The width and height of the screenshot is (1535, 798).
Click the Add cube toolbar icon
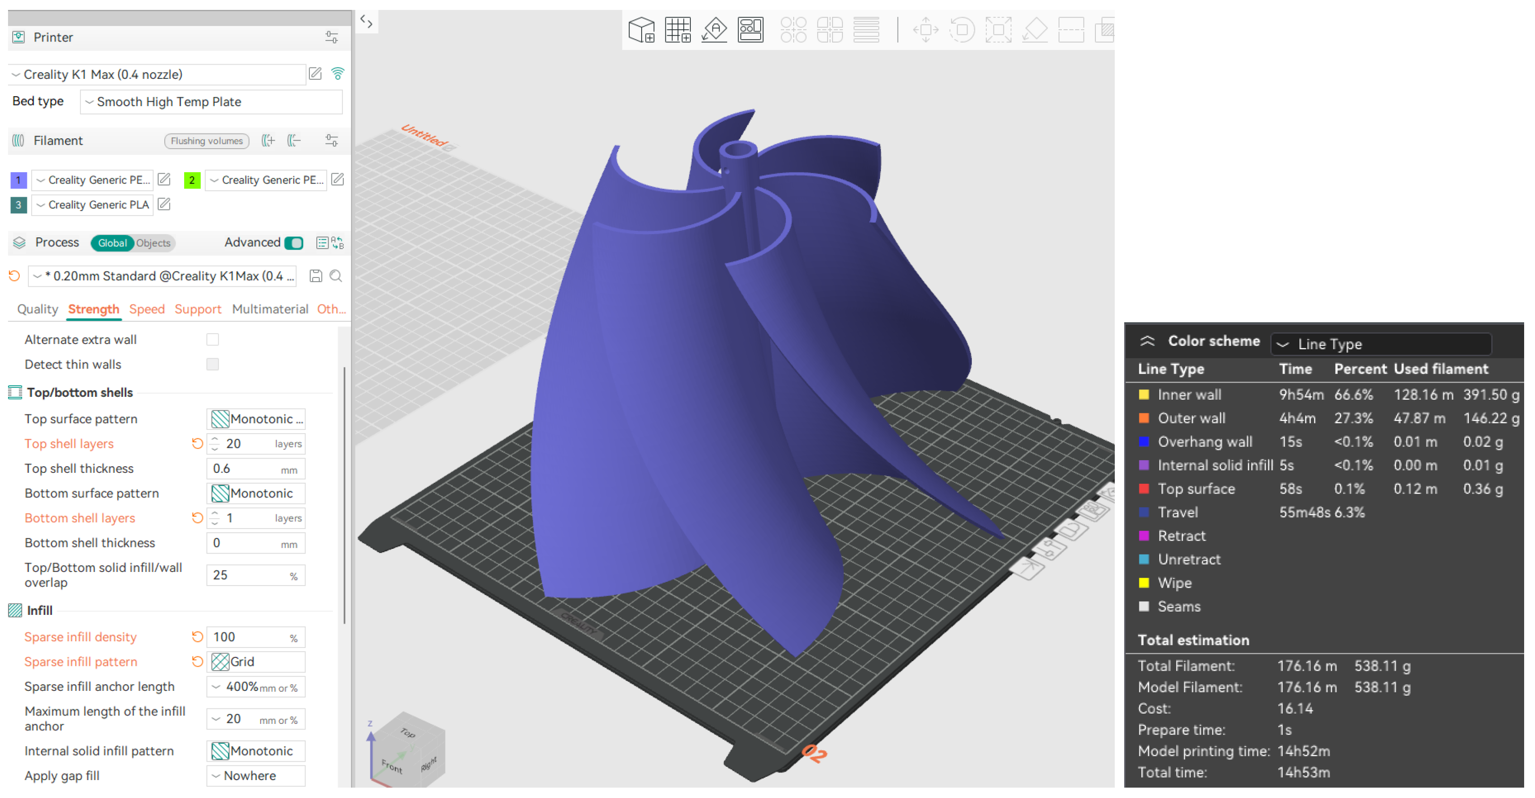point(641,30)
